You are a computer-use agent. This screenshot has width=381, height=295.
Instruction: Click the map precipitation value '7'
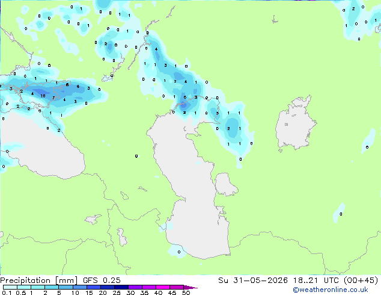click(53, 98)
